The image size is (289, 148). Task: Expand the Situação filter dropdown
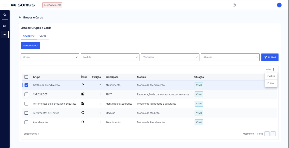[230, 57]
